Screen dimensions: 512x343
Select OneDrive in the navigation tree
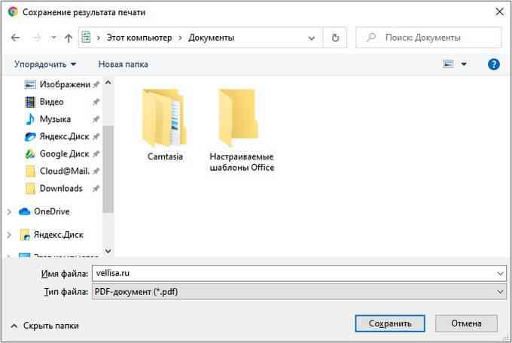coord(44,211)
